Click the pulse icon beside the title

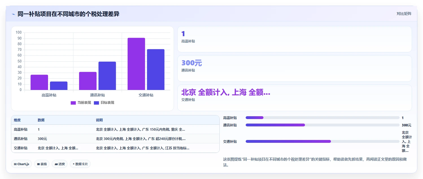pyautogui.click(x=13, y=14)
